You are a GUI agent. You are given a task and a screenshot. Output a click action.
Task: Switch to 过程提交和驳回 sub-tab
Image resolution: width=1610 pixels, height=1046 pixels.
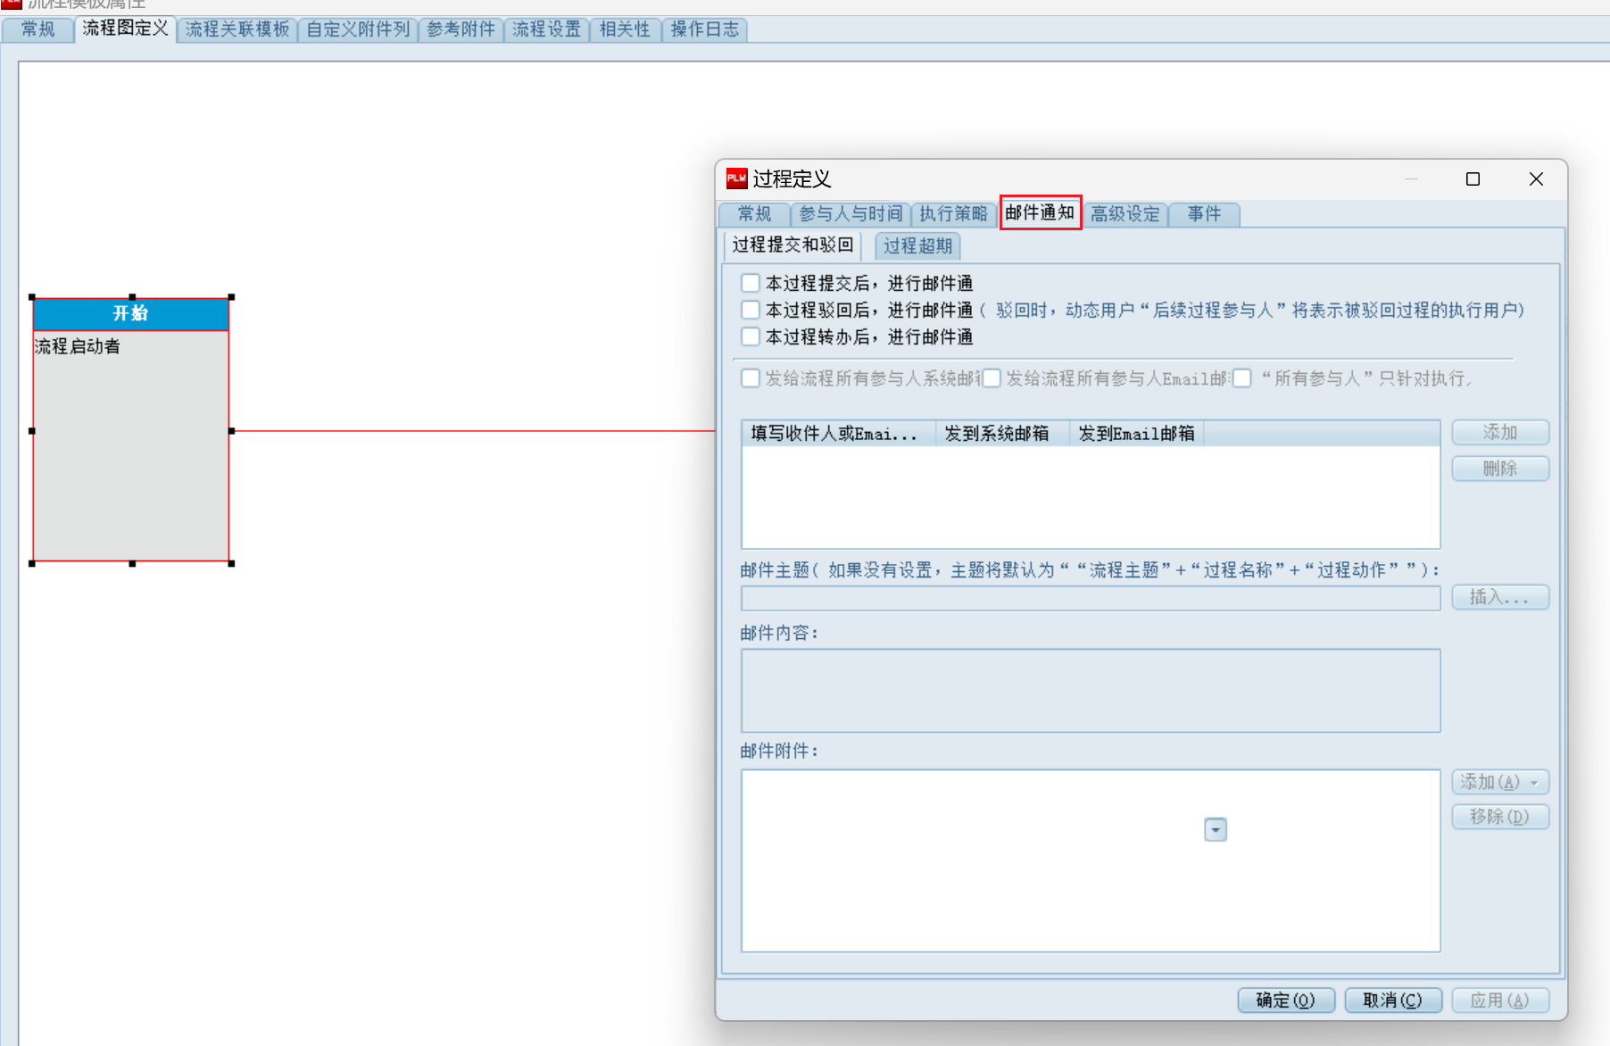point(793,245)
